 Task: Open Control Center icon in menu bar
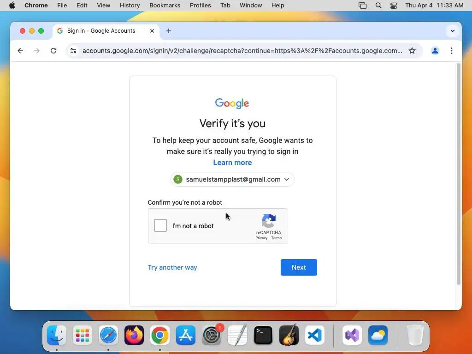tap(394, 6)
